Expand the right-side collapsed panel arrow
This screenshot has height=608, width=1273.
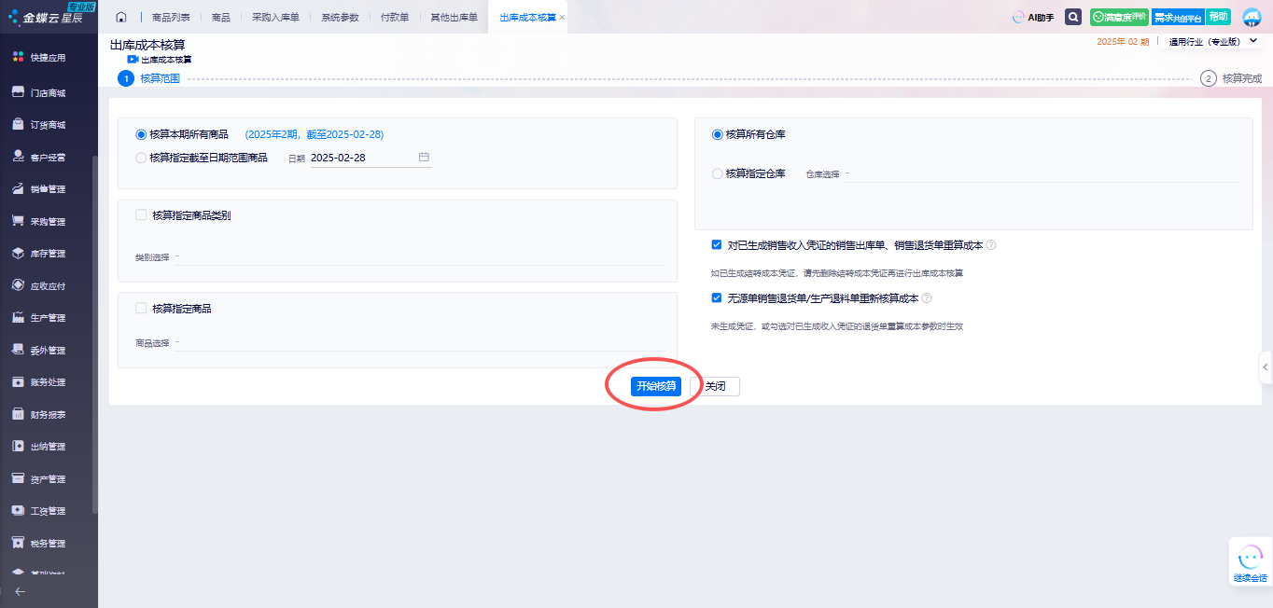pyautogui.click(x=1266, y=367)
